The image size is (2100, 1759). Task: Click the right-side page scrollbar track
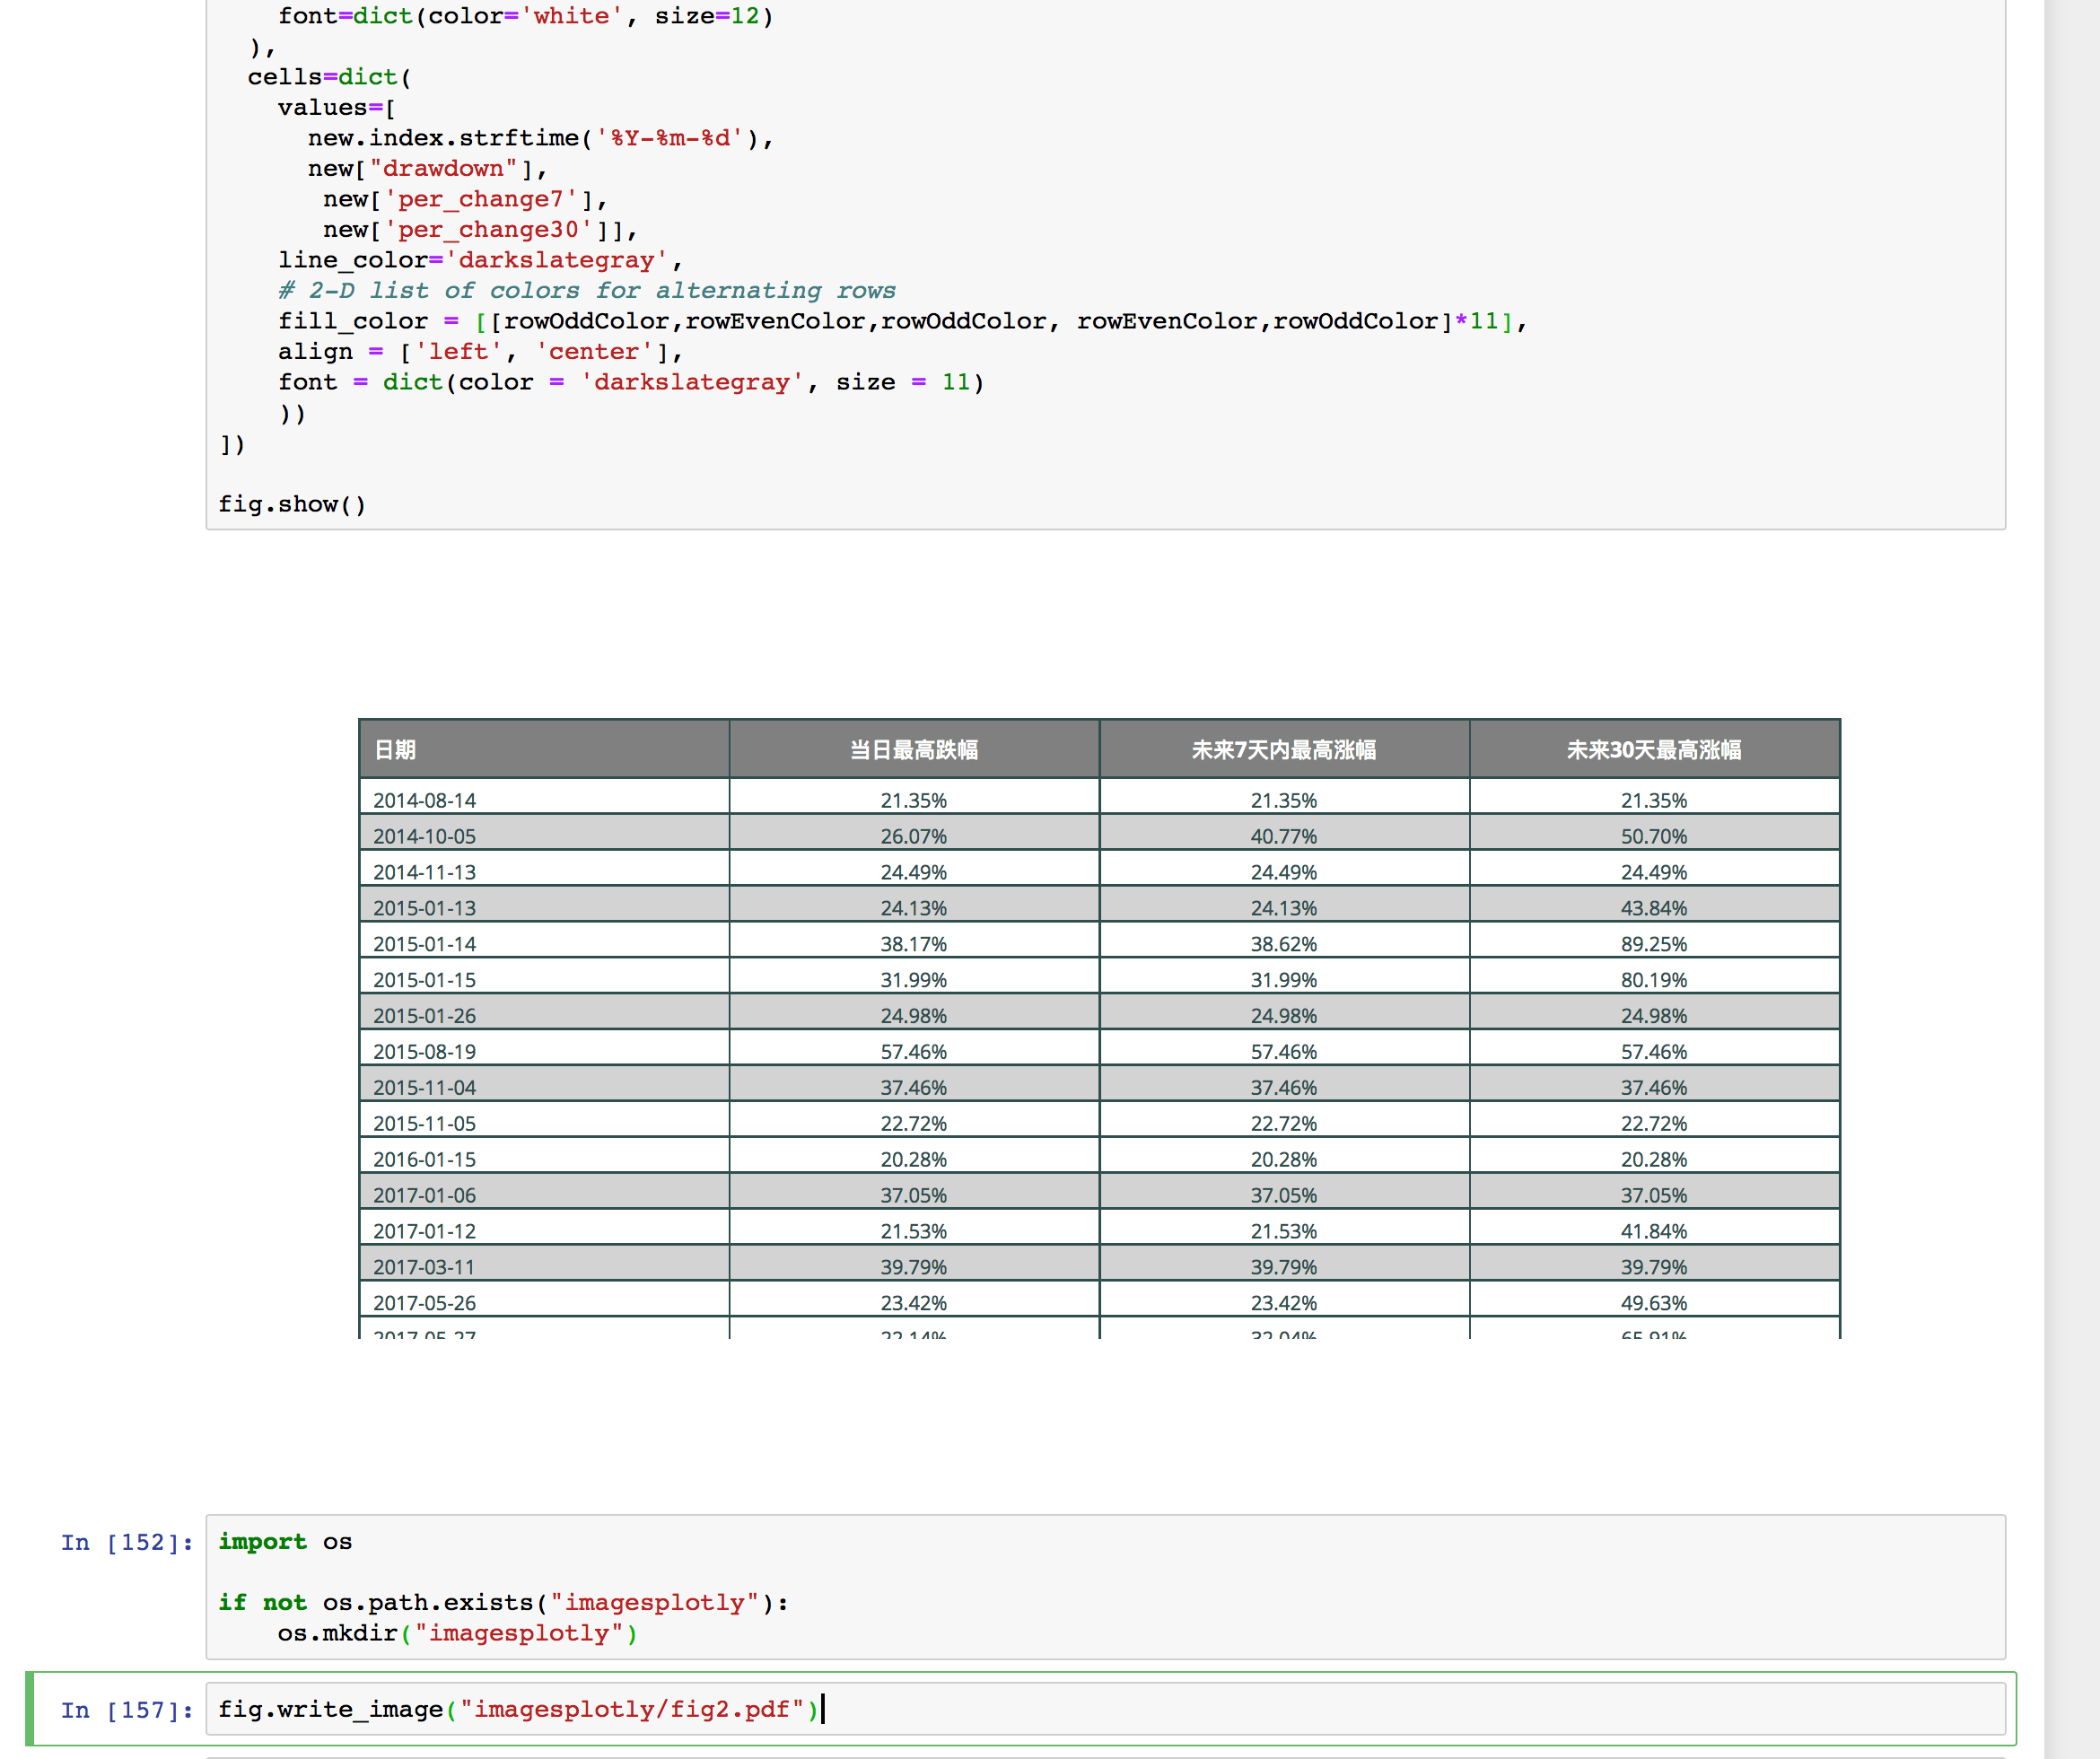click(2071, 900)
